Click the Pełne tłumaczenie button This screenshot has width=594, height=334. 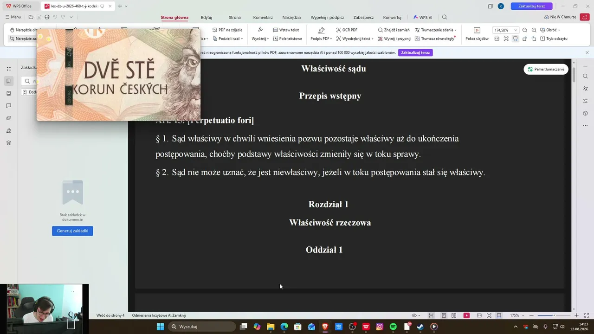[x=546, y=69]
